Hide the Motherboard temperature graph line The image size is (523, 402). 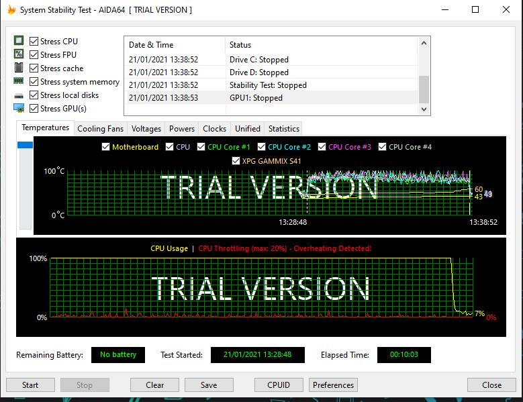point(105,147)
